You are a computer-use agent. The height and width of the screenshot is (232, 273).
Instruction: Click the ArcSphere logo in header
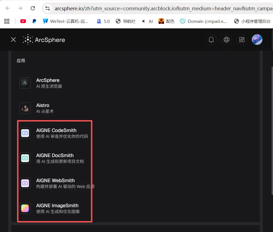[44, 40]
